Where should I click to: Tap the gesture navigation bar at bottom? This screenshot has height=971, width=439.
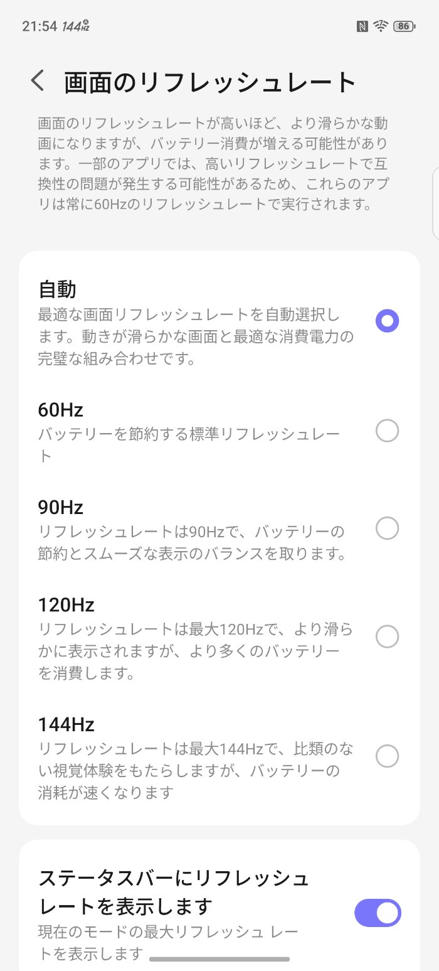pyautogui.click(x=219, y=958)
